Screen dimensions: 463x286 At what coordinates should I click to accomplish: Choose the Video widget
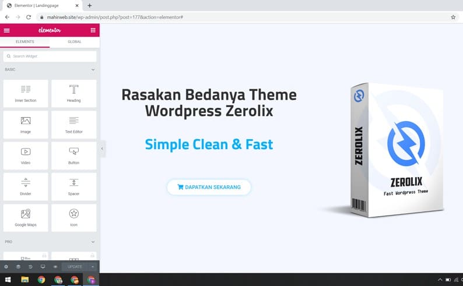(26, 156)
